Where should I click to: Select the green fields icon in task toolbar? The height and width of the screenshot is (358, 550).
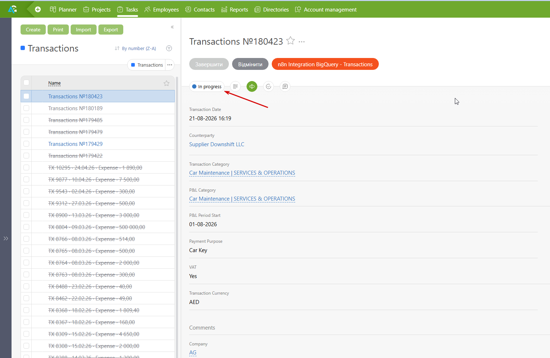(x=252, y=86)
